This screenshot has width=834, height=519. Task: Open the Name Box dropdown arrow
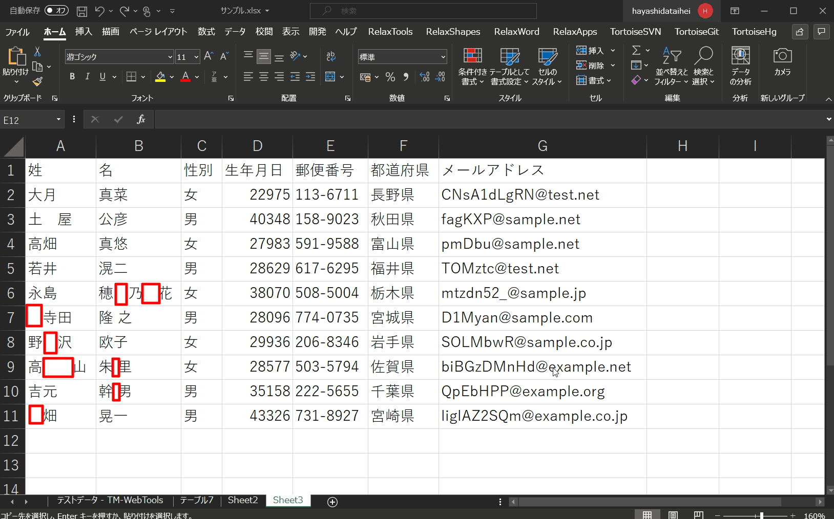(58, 120)
